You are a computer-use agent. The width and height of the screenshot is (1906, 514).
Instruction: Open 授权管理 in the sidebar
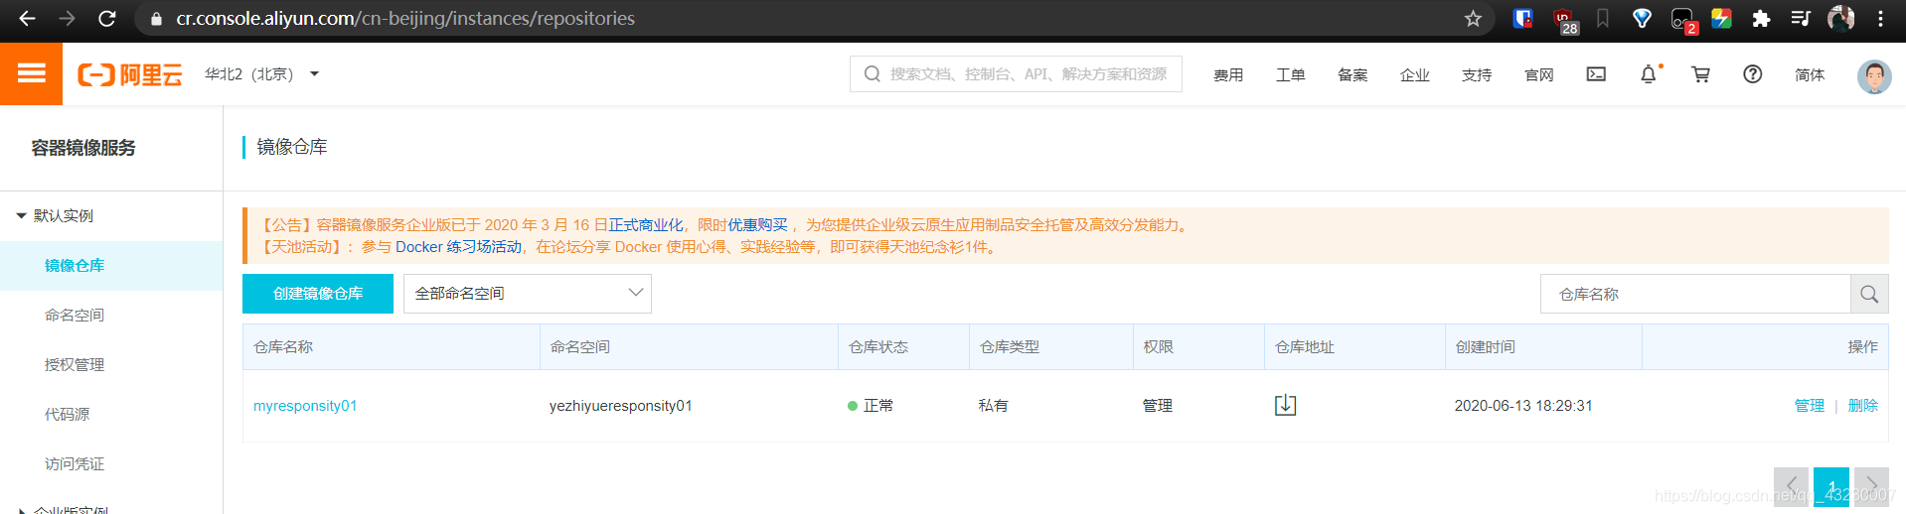pos(75,364)
